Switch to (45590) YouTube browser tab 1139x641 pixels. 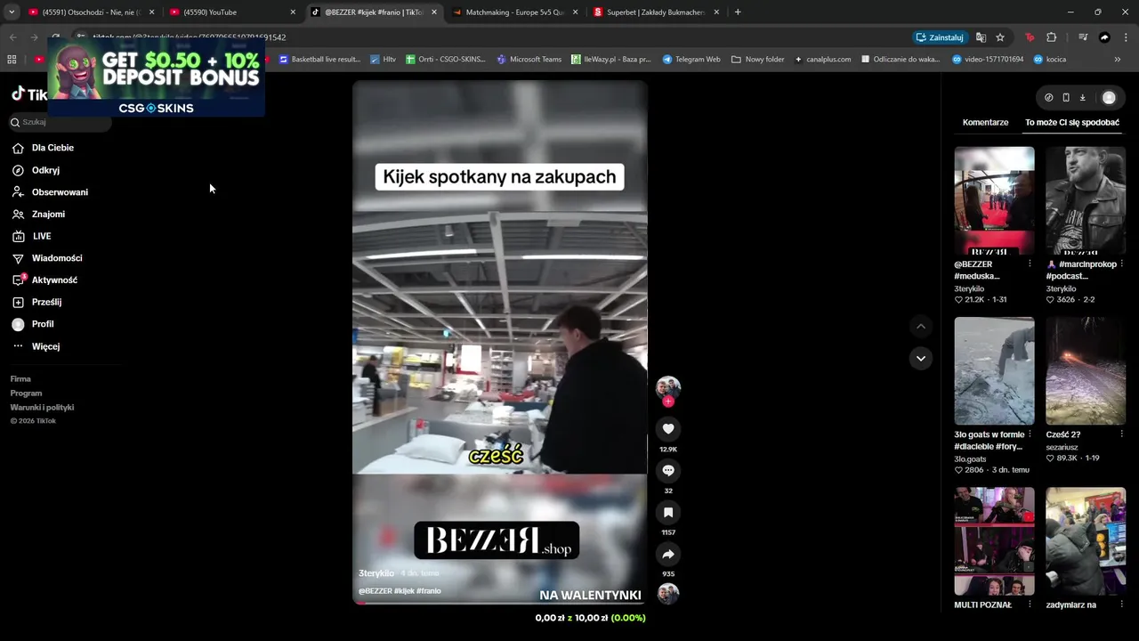[x=233, y=12]
